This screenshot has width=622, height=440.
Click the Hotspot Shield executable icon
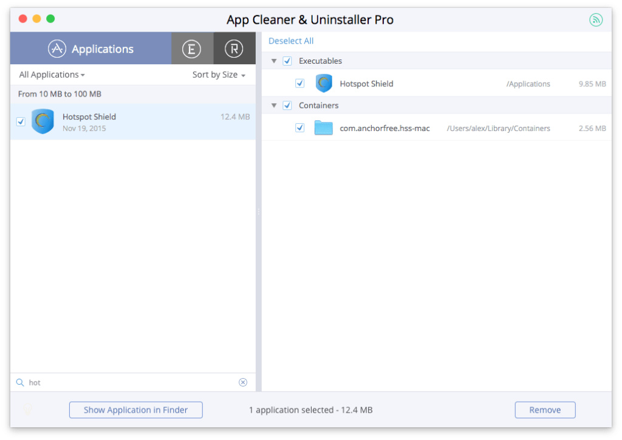324,83
